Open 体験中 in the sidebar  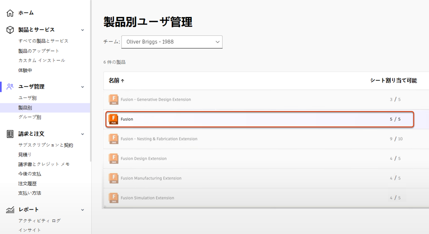[25, 70]
